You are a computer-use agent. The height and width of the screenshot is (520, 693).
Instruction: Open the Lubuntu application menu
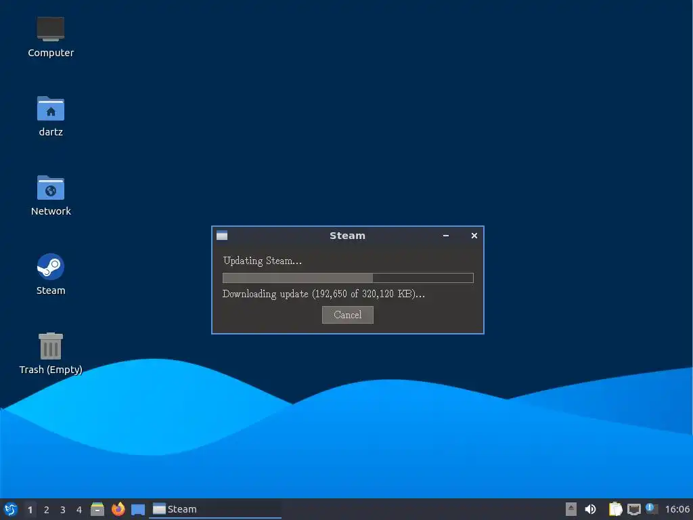point(11,509)
